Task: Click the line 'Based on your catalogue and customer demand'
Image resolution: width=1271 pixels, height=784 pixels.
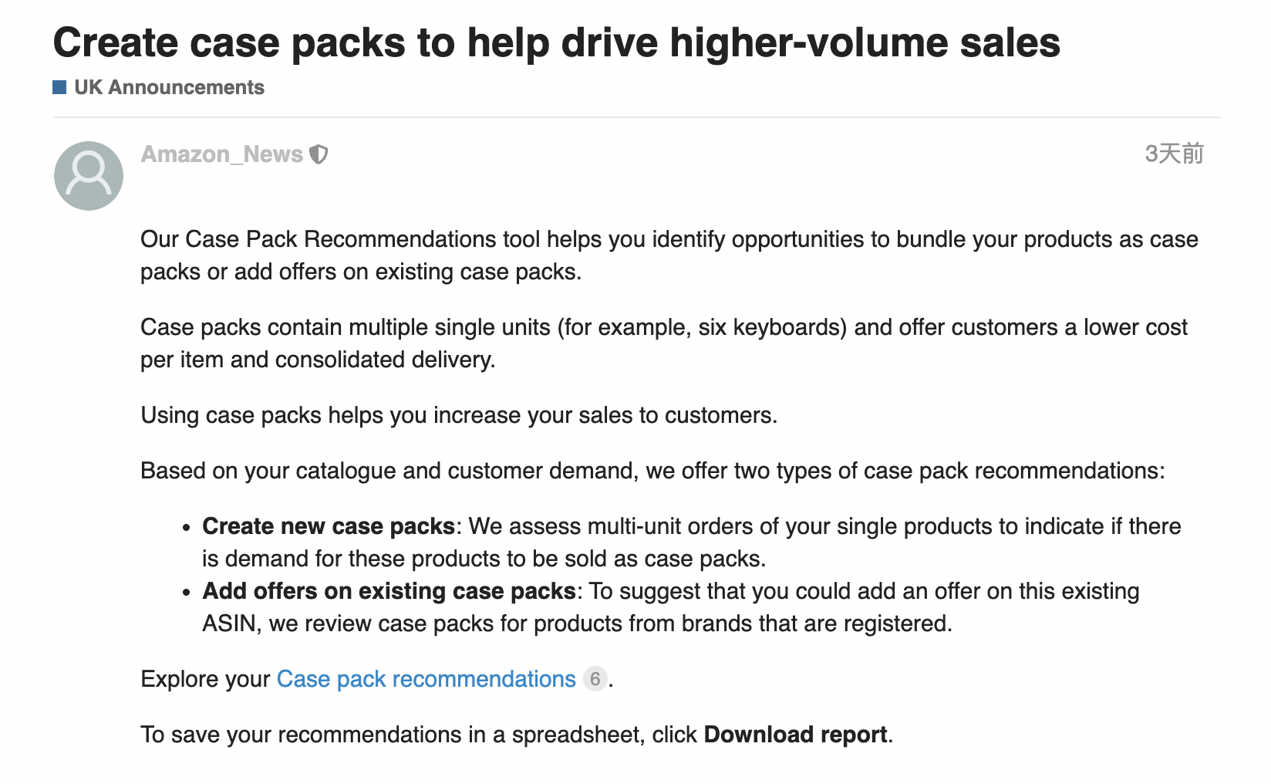Action: coord(652,471)
